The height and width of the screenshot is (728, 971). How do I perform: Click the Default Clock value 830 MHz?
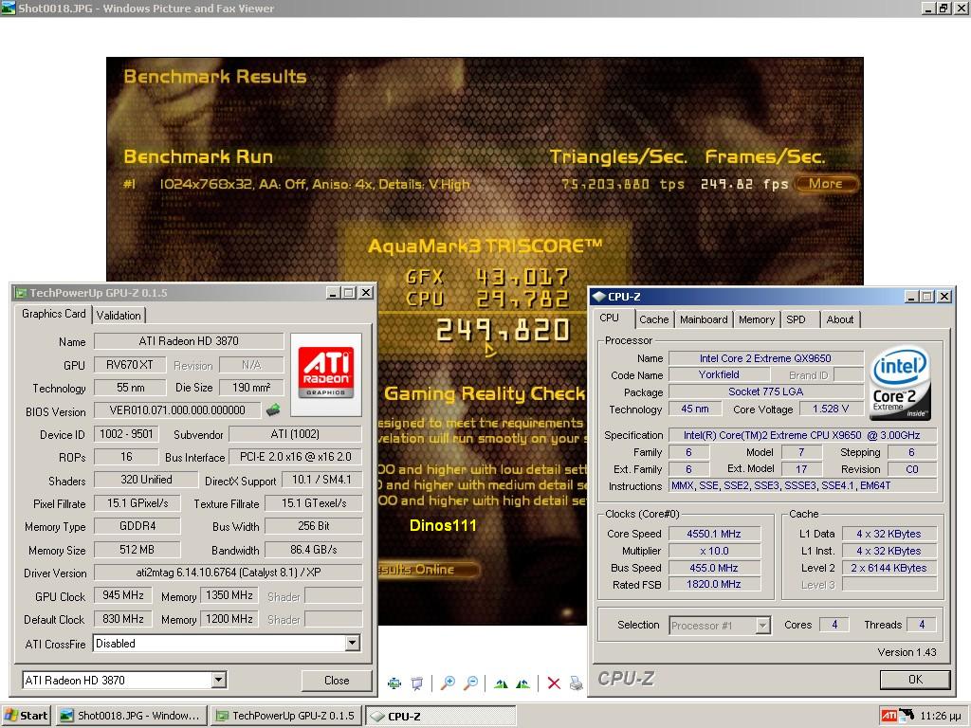click(x=122, y=619)
